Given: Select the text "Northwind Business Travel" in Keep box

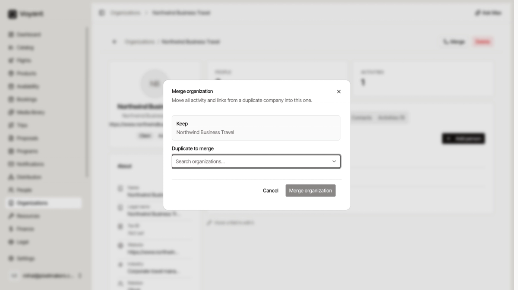Looking at the screenshot, I should [x=205, y=132].
